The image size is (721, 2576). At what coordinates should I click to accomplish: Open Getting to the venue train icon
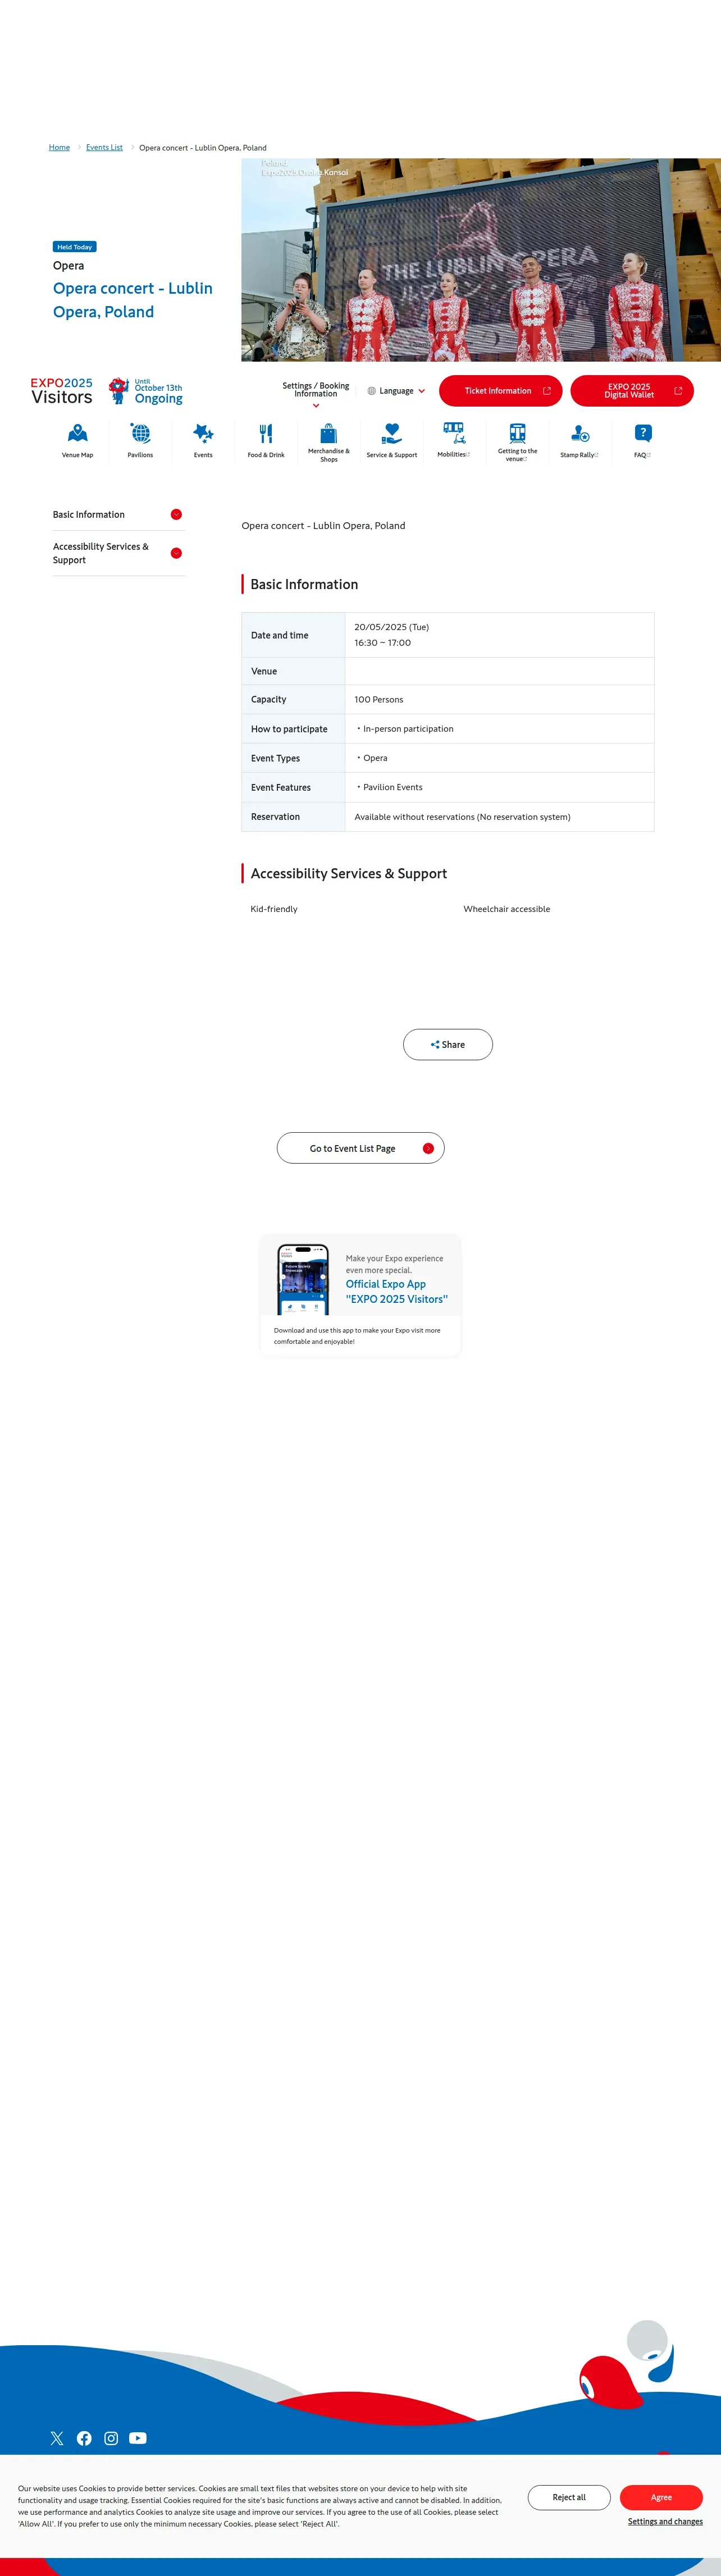(x=517, y=433)
